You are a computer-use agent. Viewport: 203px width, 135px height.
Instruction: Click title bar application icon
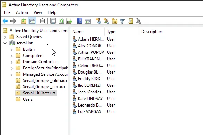click(4, 5)
